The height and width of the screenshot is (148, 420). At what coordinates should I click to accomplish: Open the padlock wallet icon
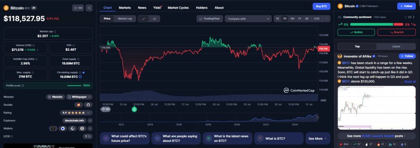pos(82,129)
